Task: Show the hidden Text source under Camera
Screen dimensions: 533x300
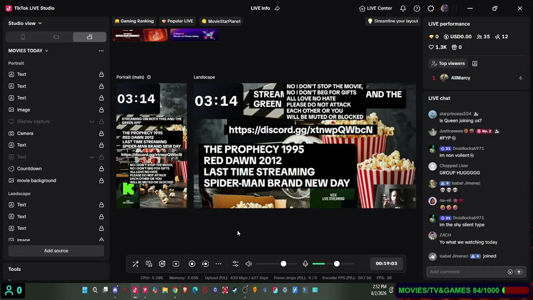Action: coord(92,157)
